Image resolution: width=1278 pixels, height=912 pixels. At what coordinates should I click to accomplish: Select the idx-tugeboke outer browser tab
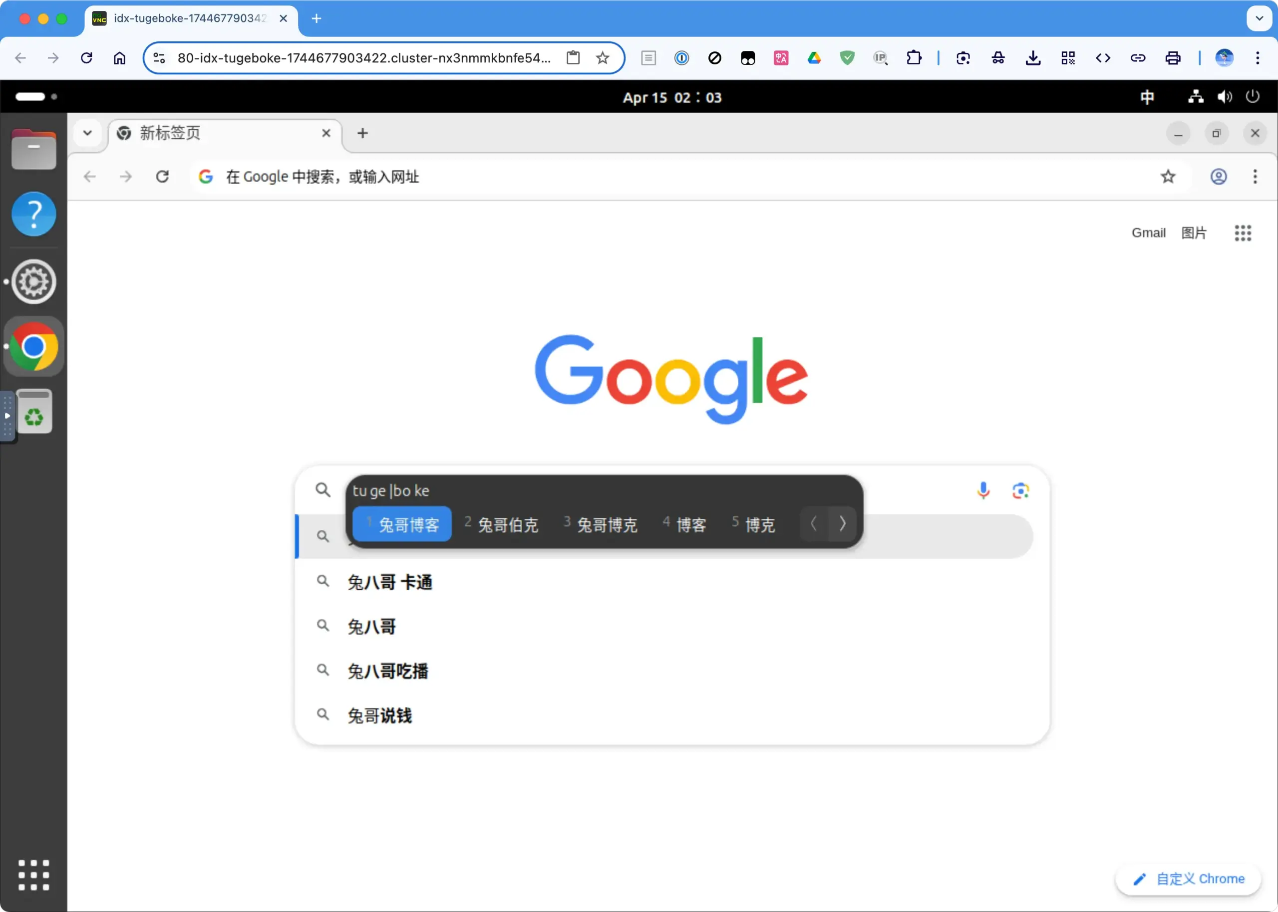[191, 18]
